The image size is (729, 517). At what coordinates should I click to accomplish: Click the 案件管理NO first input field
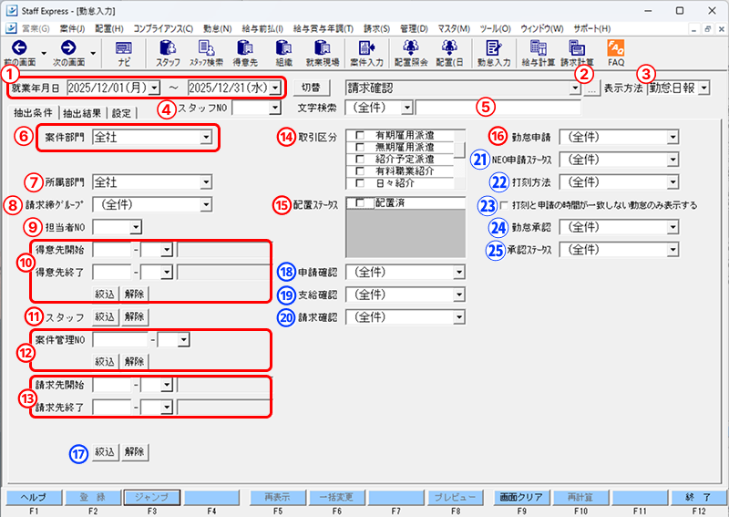click(120, 340)
